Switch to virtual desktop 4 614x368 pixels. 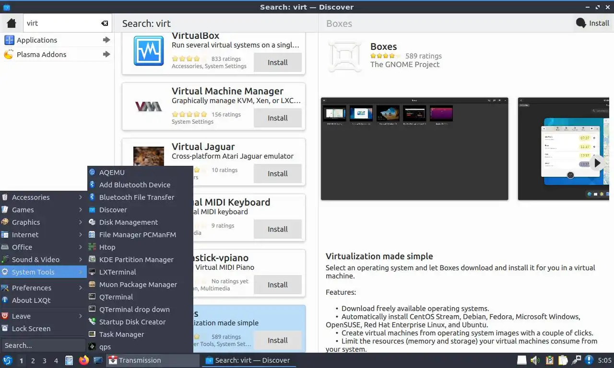click(56, 360)
